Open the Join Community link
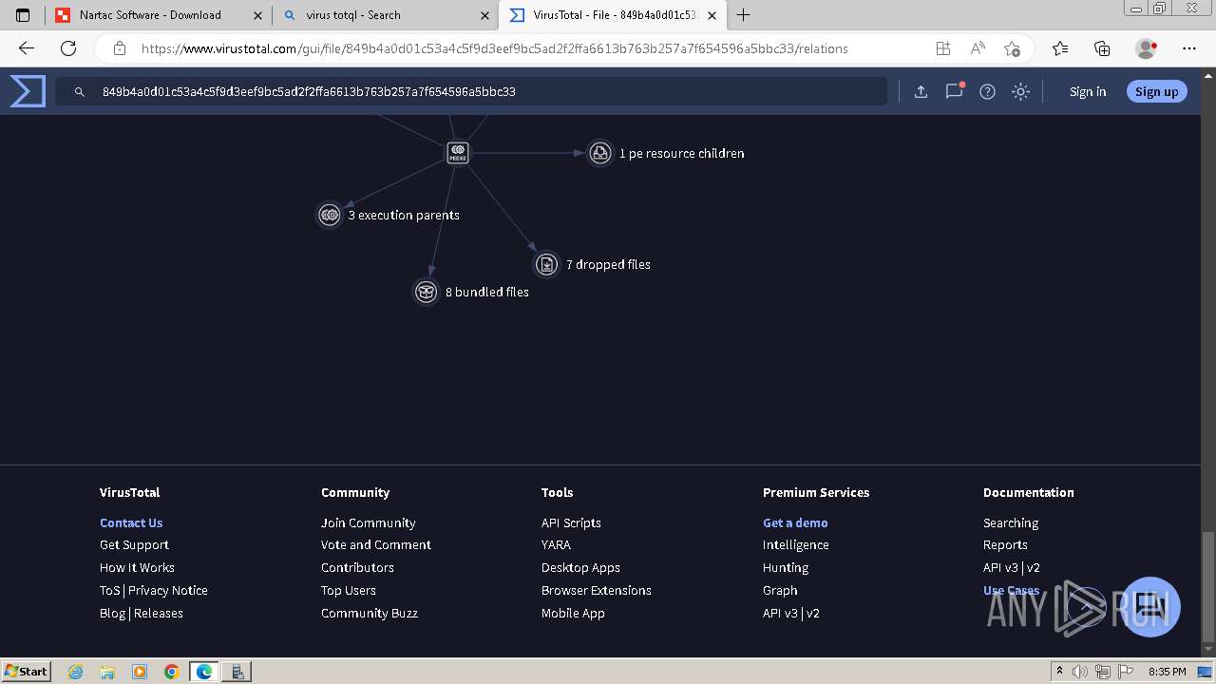Viewport: 1216px width, 684px height. pyautogui.click(x=368, y=522)
